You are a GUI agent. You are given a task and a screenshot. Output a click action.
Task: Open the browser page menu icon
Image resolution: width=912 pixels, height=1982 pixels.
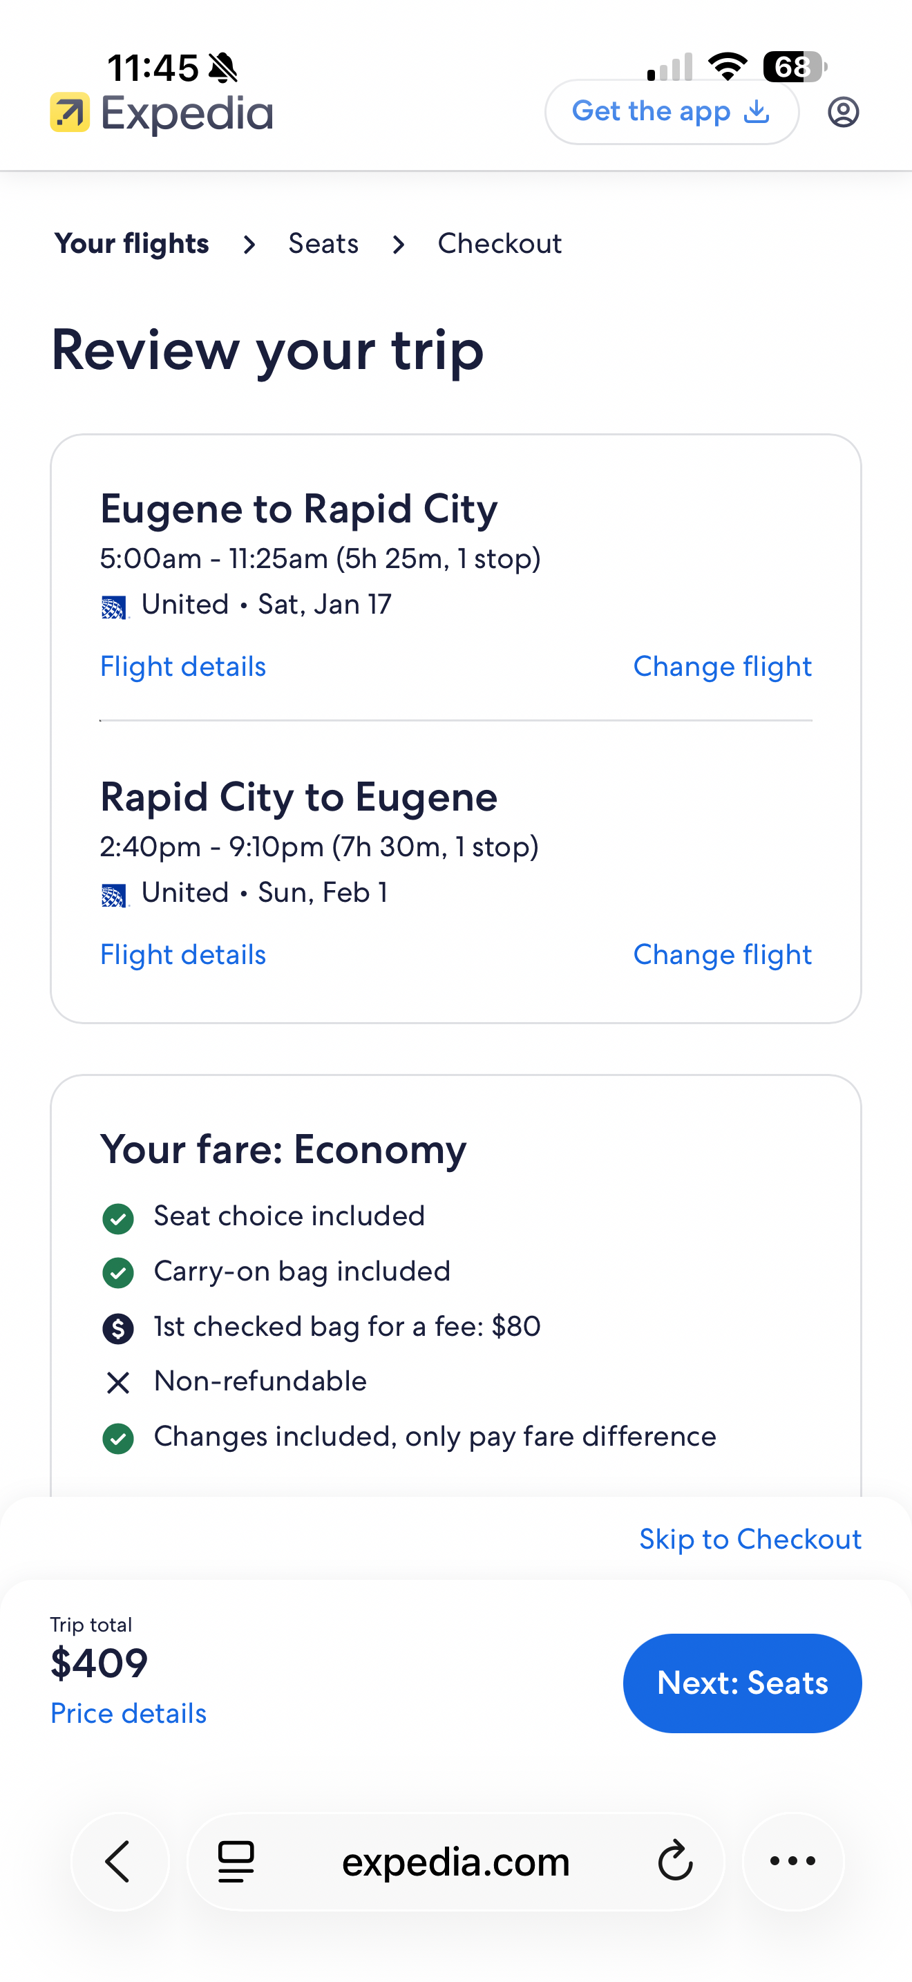[236, 1862]
